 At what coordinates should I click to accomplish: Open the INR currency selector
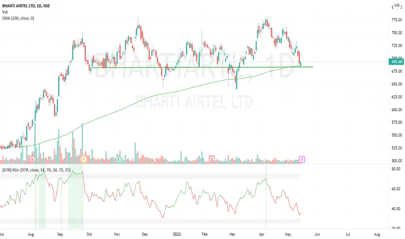397,5
